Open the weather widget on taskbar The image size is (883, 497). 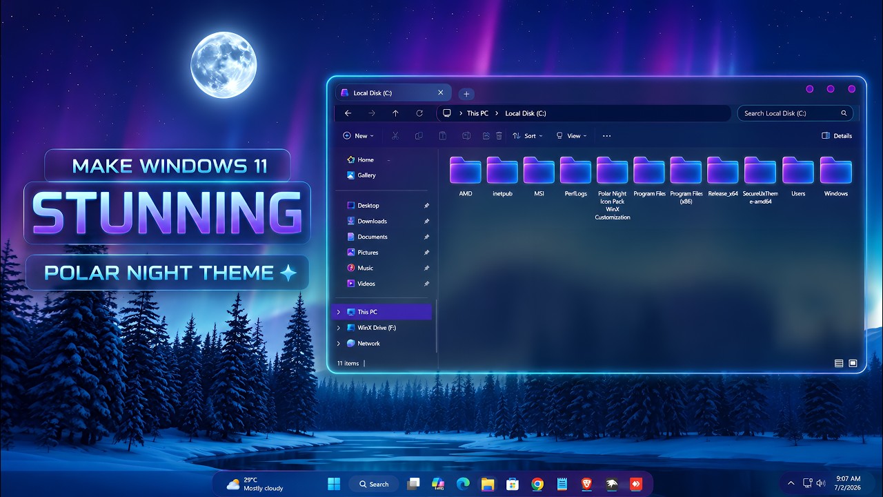(x=255, y=484)
